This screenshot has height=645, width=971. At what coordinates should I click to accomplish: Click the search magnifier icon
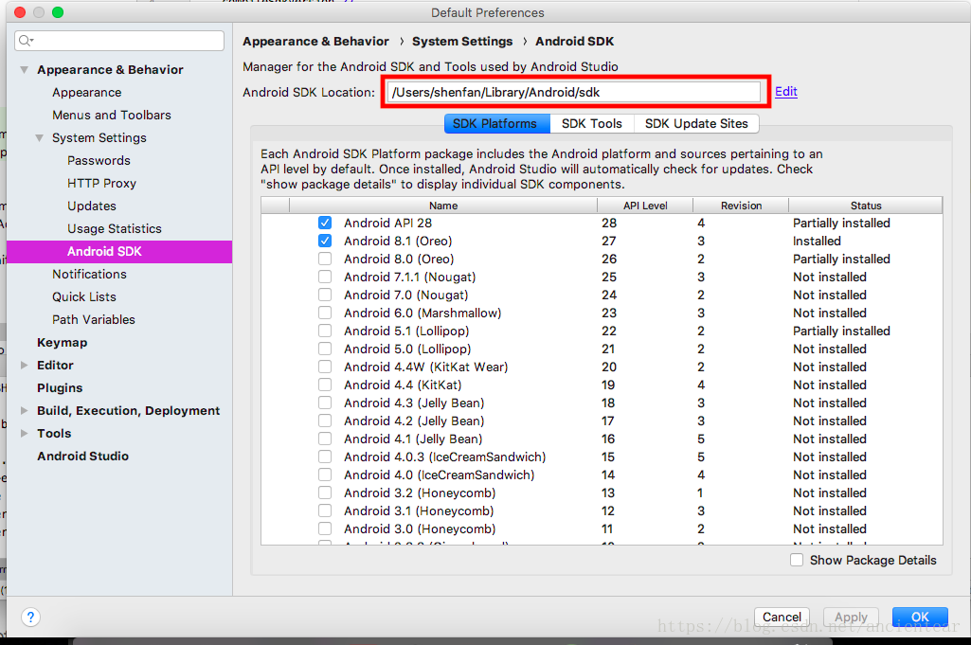tap(26, 41)
